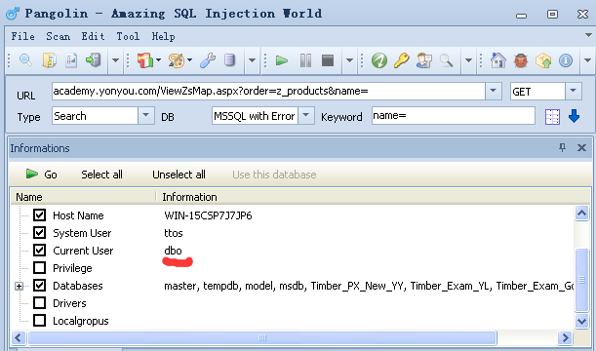Click the Go button

pyautogui.click(x=41, y=175)
